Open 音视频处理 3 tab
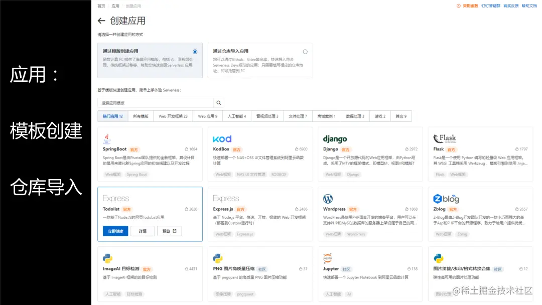This screenshot has height=305, width=542. point(267,116)
